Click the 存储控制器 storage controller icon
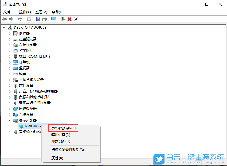227x166 pixels. (x=15, y=45)
